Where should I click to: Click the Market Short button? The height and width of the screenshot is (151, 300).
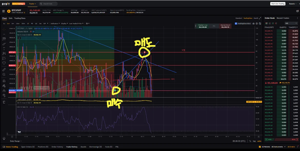point(225,26)
